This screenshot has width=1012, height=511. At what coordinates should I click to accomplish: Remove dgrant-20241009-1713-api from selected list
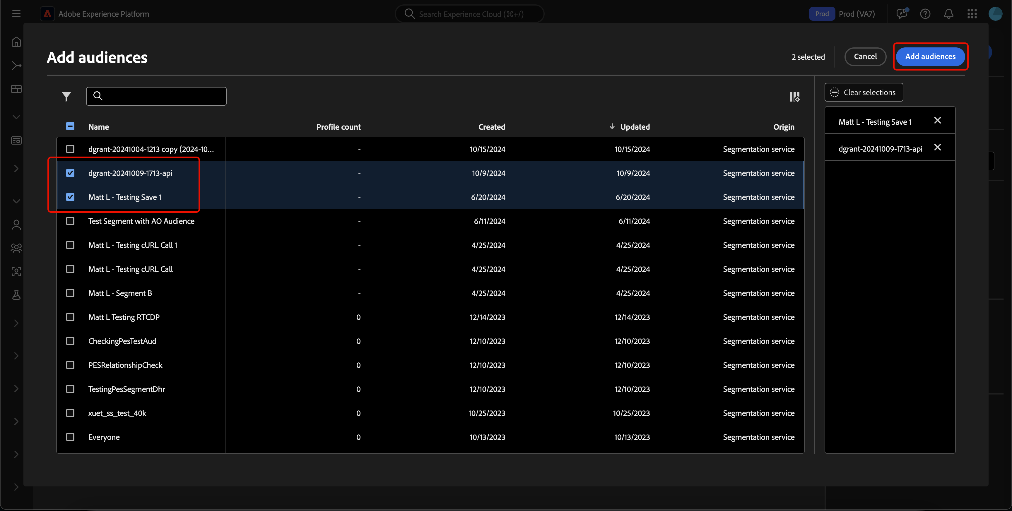pyautogui.click(x=937, y=148)
